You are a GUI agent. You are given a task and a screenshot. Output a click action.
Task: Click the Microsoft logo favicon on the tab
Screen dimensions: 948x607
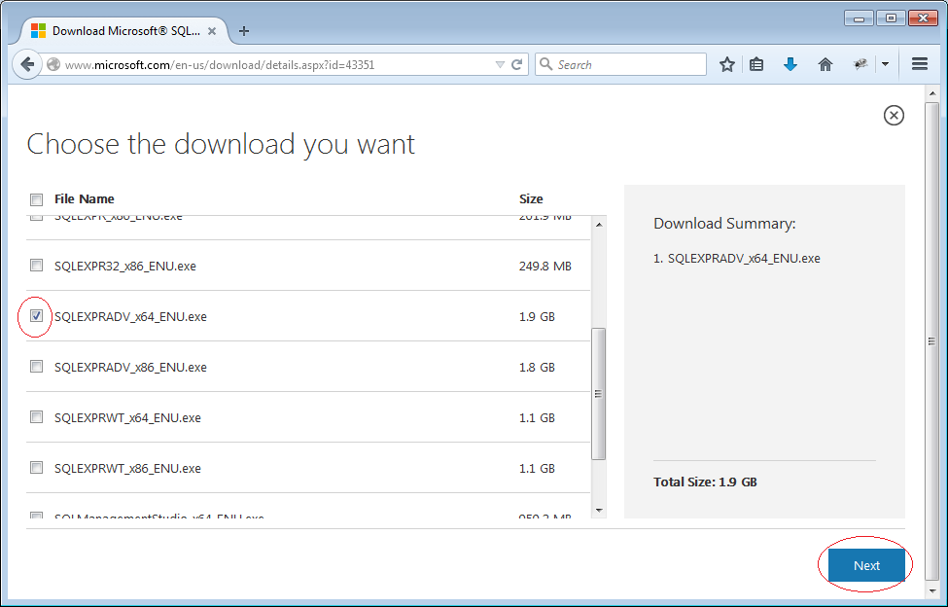pyautogui.click(x=38, y=31)
